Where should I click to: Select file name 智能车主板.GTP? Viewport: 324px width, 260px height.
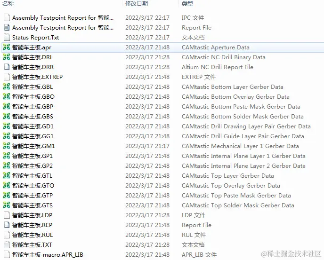click(32, 196)
